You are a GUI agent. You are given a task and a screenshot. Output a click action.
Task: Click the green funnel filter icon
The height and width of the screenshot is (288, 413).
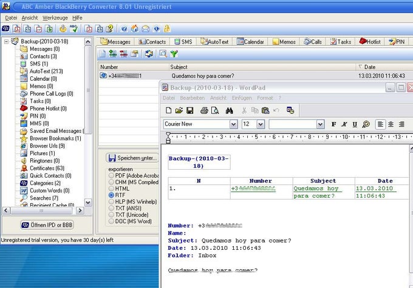click(174, 54)
